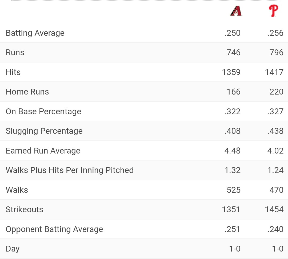This screenshot has width=288, height=259.
Task: Click the Phillies Batting Average .256
Action: [275, 33]
